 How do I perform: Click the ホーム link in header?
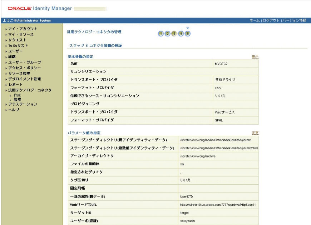(255, 20)
